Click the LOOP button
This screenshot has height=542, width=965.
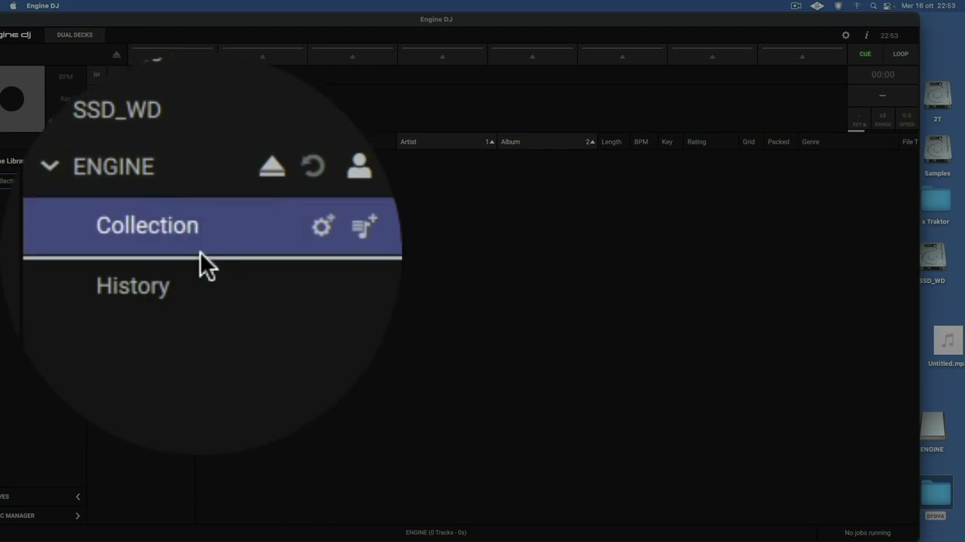(901, 54)
